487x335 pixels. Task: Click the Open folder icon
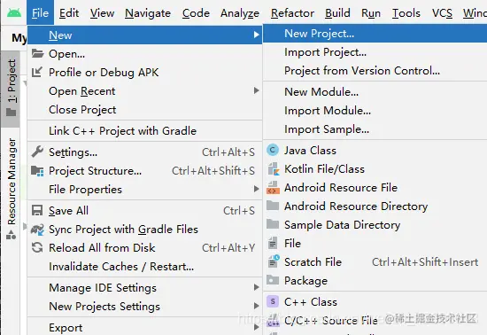[x=37, y=53]
